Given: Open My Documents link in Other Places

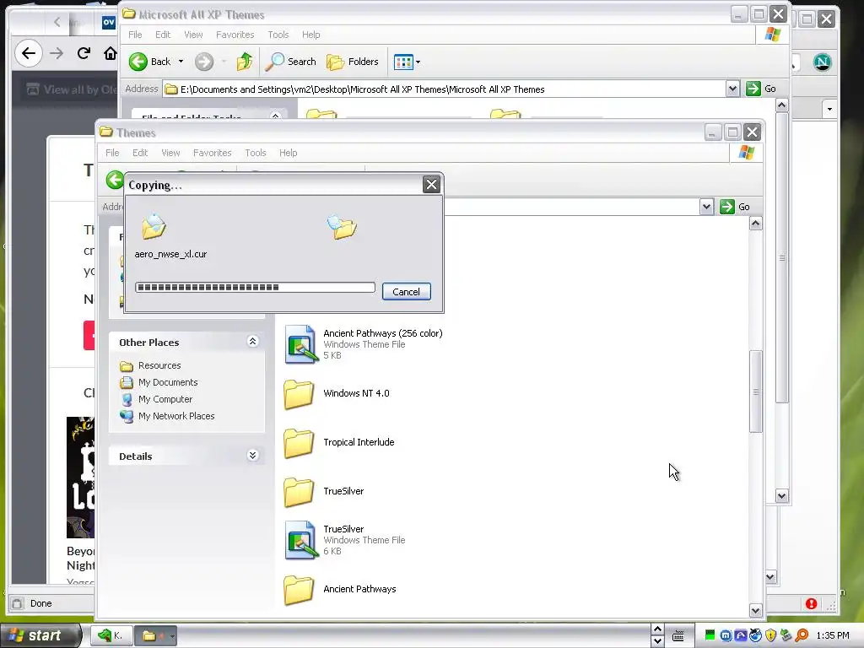Looking at the screenshot, I should [x=168, y=382].
